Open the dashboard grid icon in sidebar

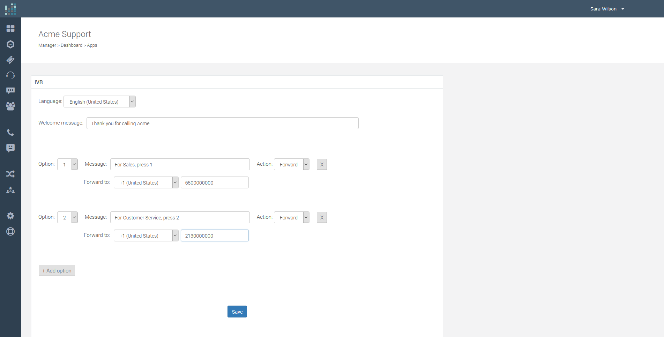10,28
